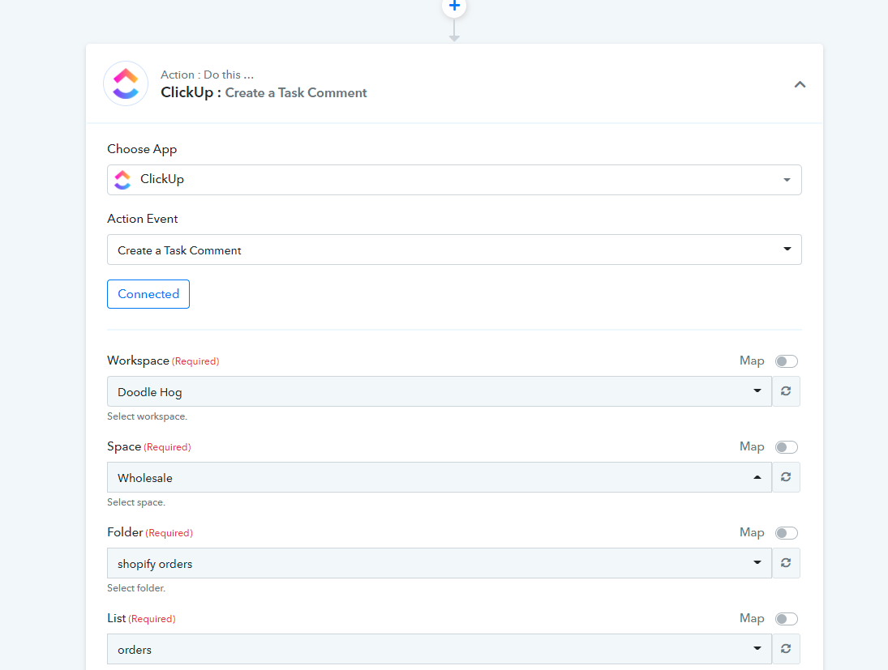Open the Workspace dropdown showing Doodle Hog

[440, 391]
